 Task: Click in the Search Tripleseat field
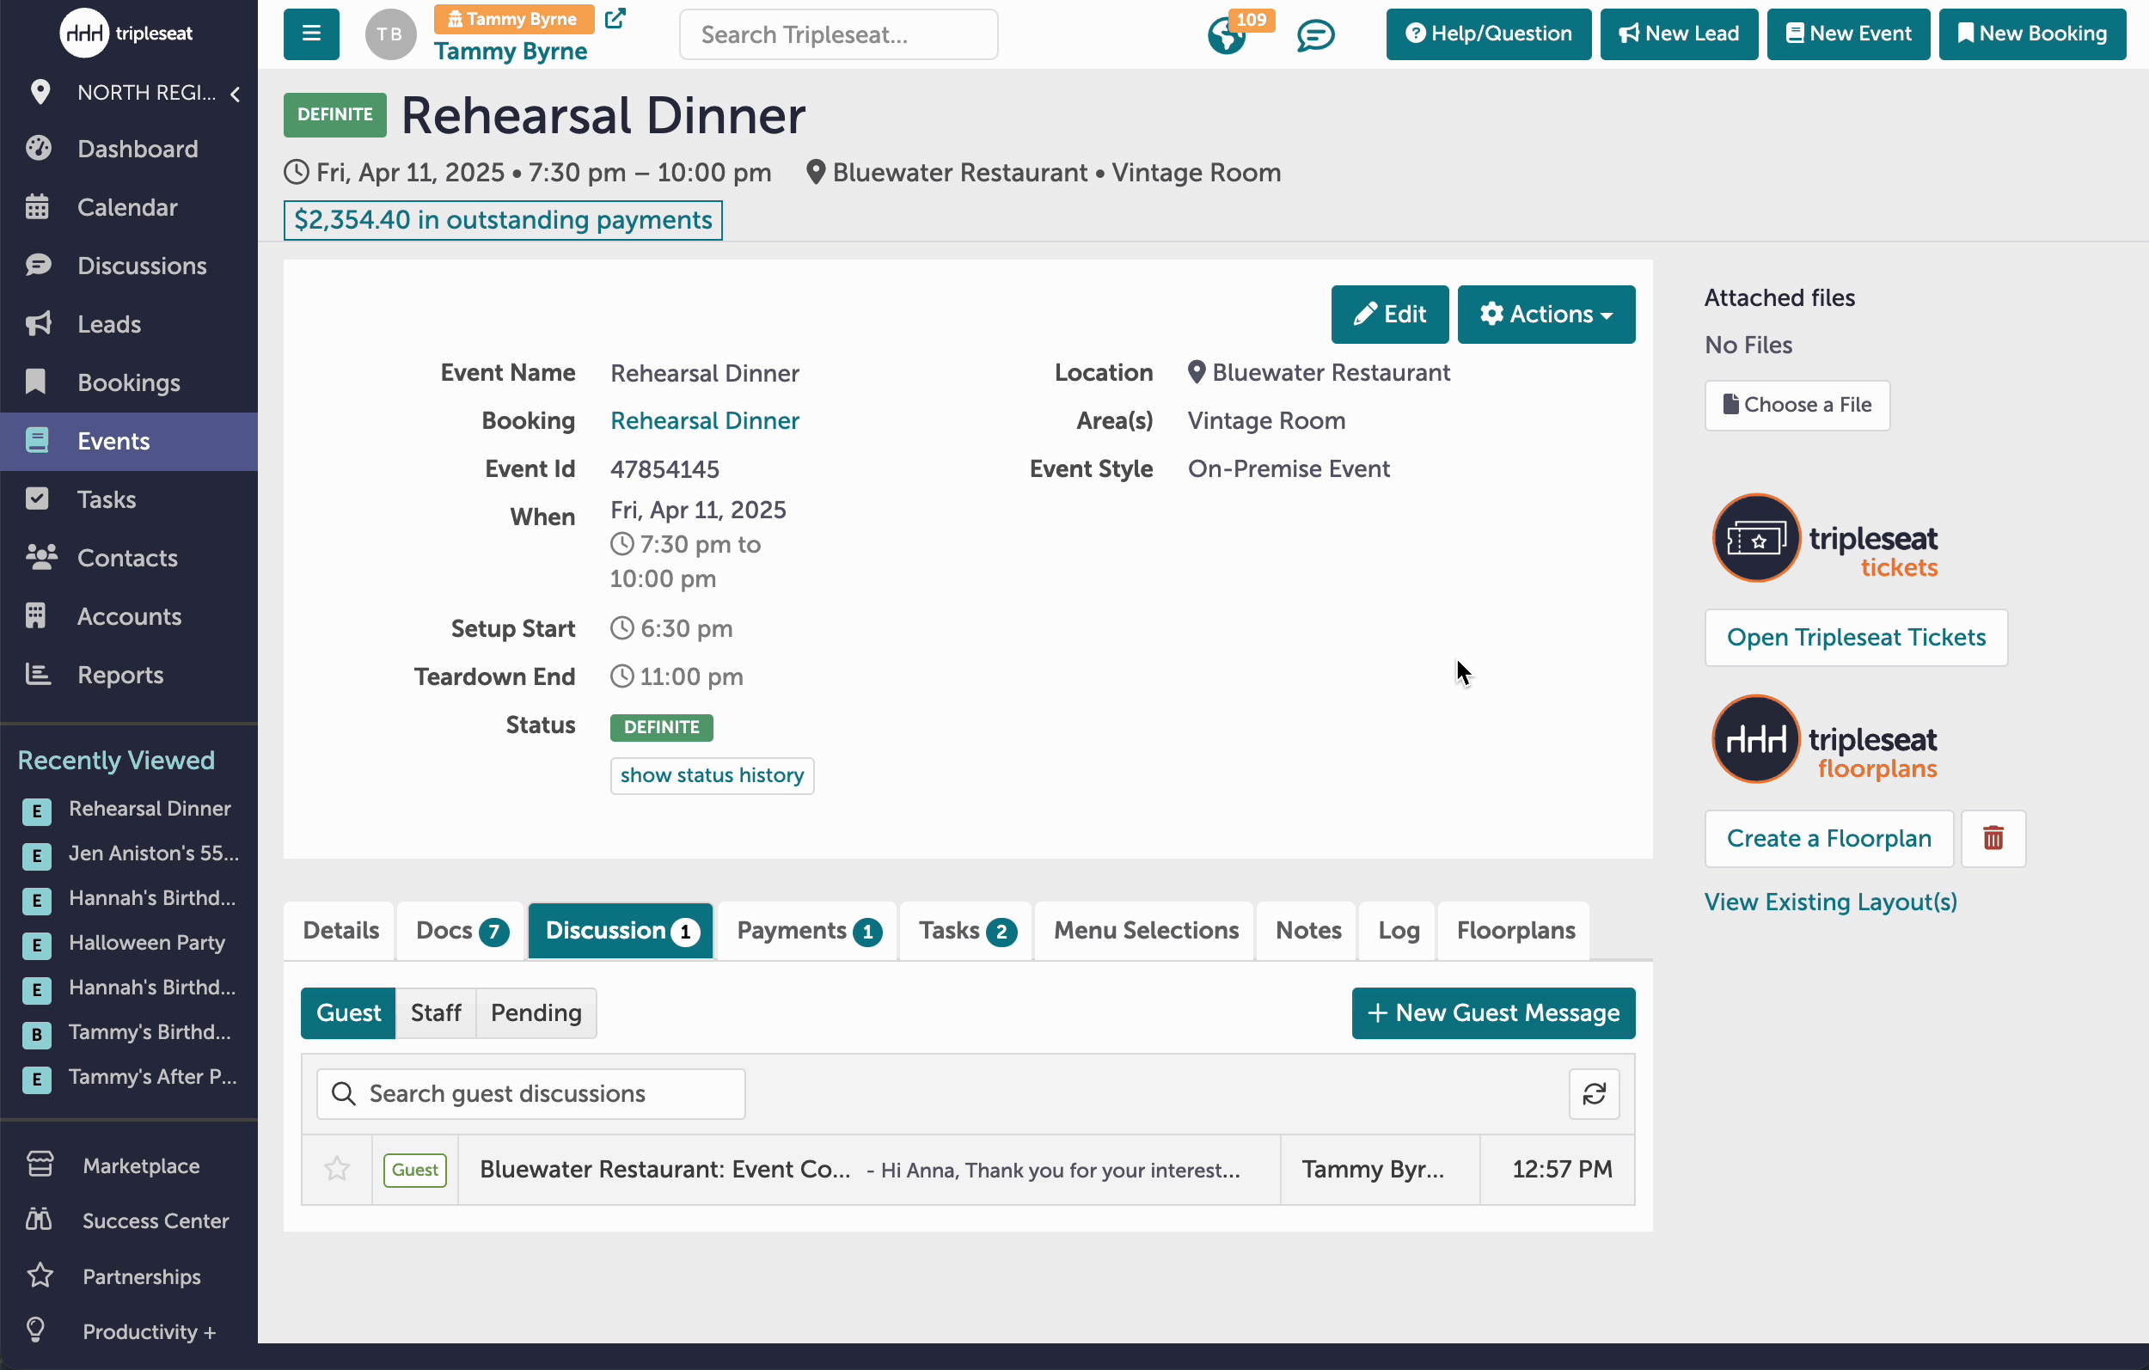pos(838,34)
